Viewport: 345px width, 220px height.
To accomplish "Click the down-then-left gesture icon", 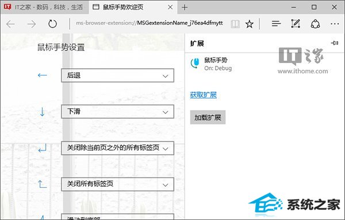I will click(x=42, y=148).
